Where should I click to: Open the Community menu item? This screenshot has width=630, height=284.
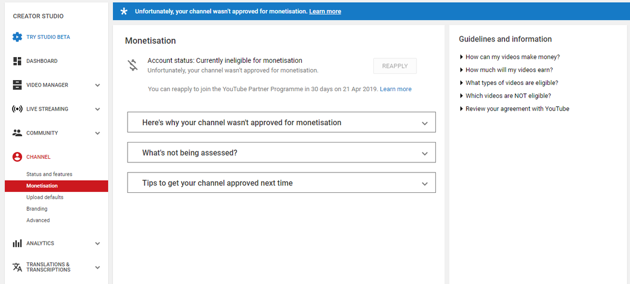pos(42,133)
